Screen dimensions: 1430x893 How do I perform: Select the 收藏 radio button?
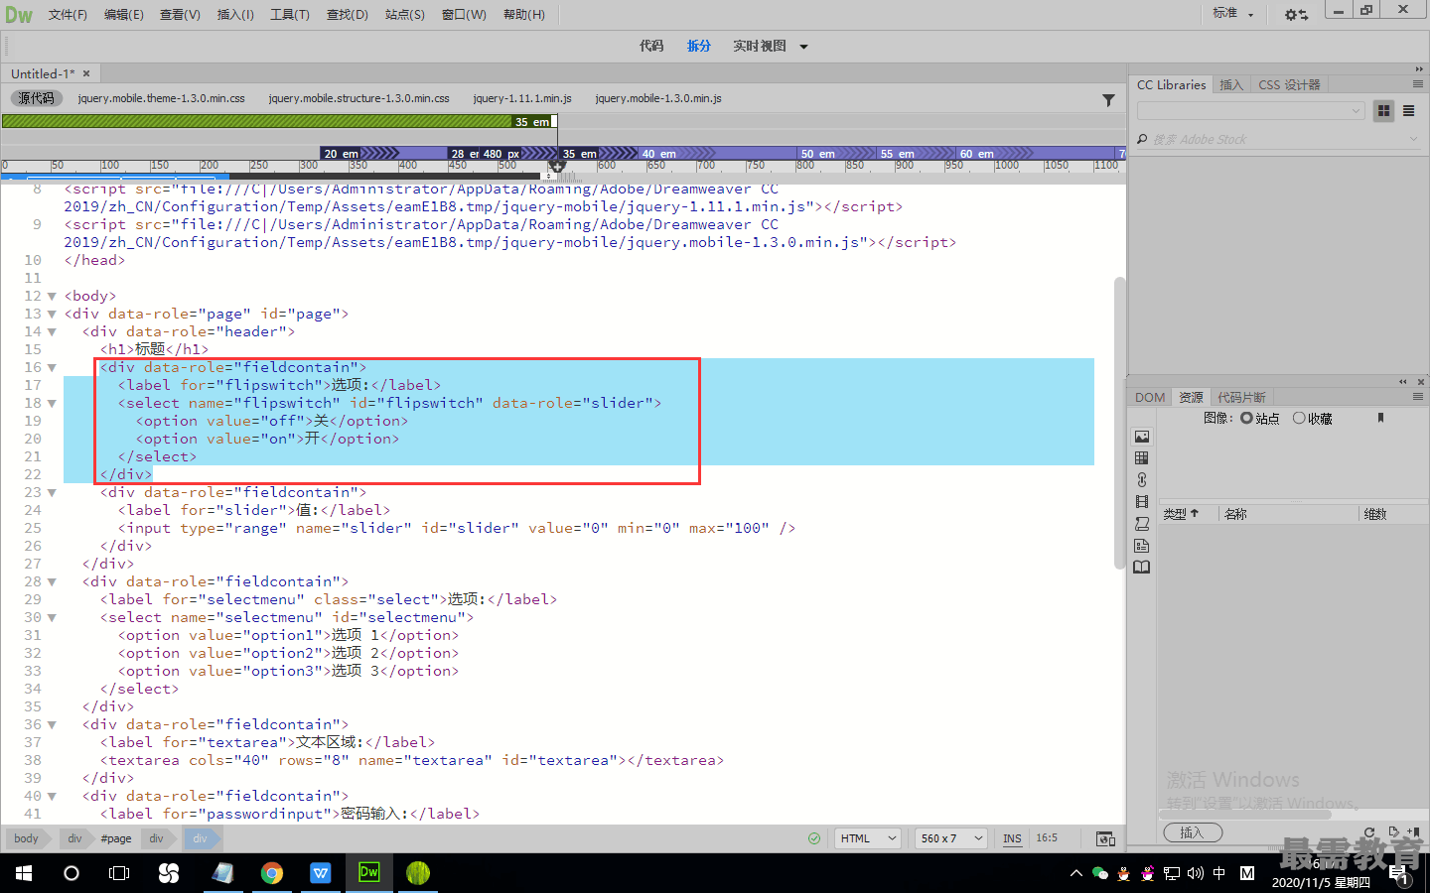pyautogui.click(x=1299, y=418)
